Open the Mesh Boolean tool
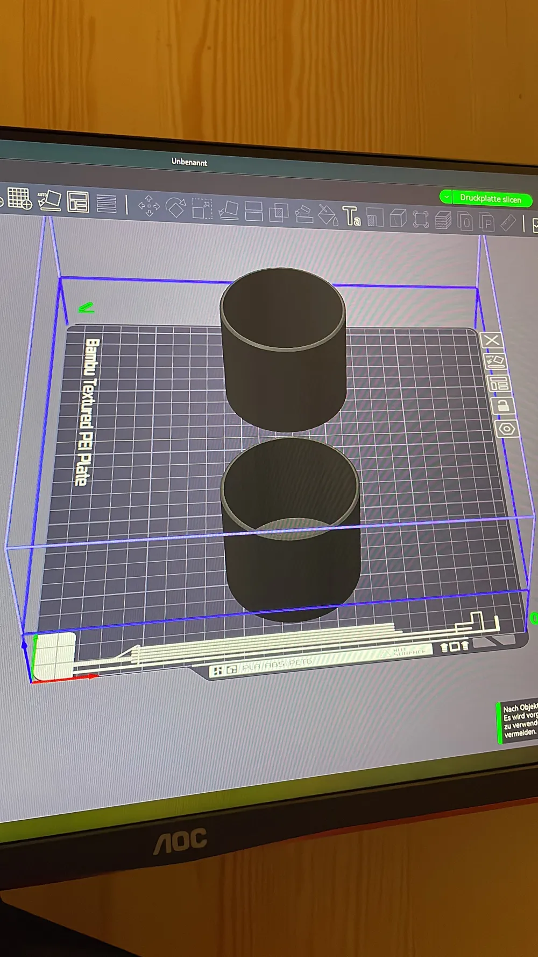Viewport: 538px width, 957px height. tap(279, 212)
